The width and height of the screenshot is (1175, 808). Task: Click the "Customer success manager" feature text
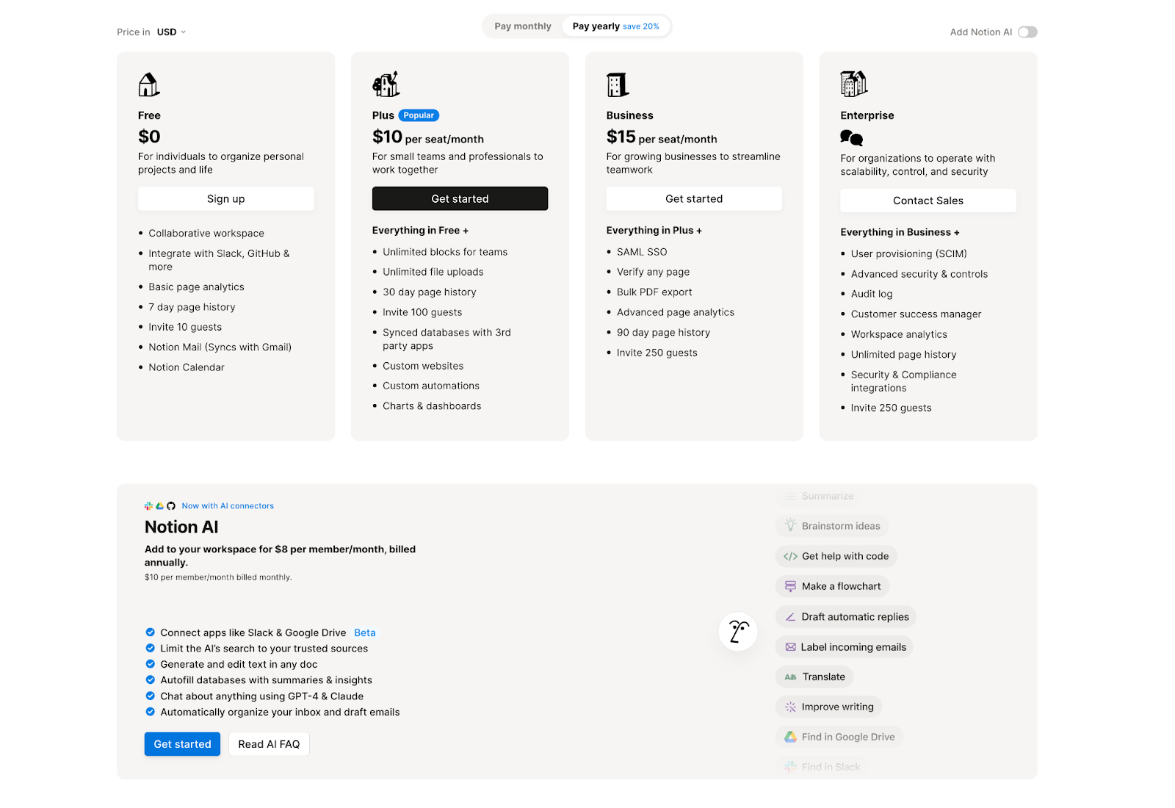coord(916,314)
